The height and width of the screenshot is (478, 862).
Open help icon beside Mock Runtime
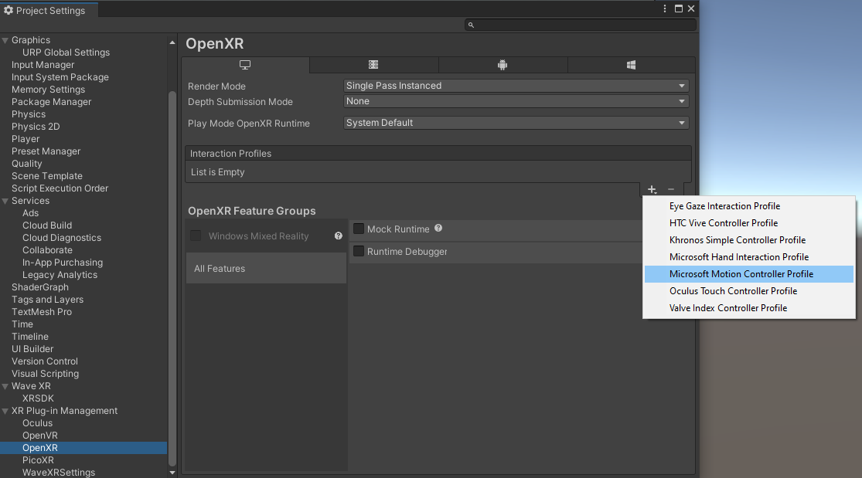pyautogui.click(x=438, y=229)
